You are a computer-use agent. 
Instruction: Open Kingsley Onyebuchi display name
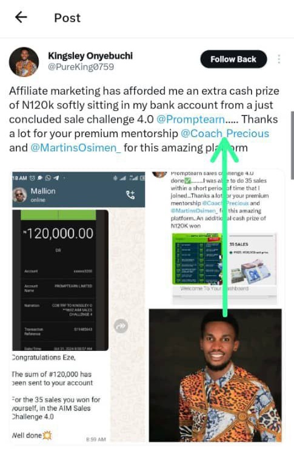pyautogui.click(x=90, y=55)
